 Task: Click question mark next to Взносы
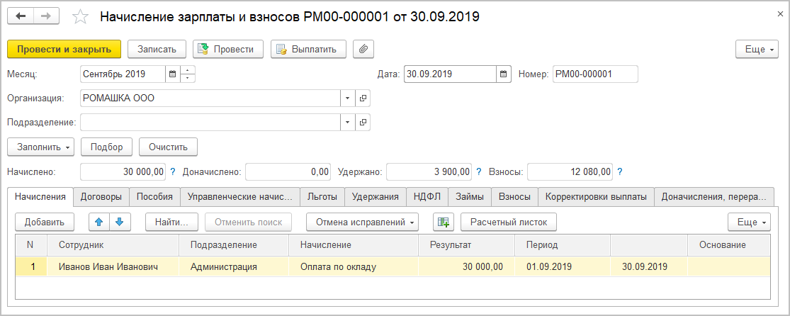pos(621,171)
